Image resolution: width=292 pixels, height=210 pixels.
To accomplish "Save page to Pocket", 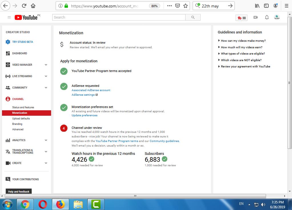I will [178, 6].
